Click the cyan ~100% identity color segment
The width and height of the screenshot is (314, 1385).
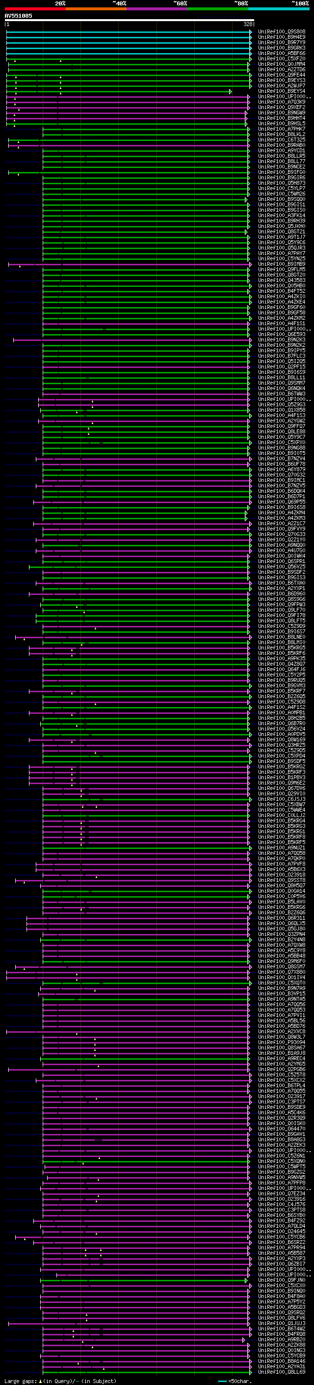tap(279, 9)
